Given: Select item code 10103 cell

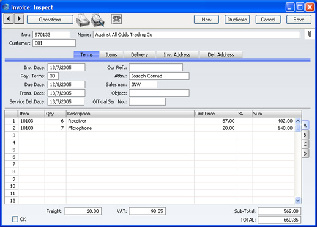Looking at the screenshot, I should 32,121.
